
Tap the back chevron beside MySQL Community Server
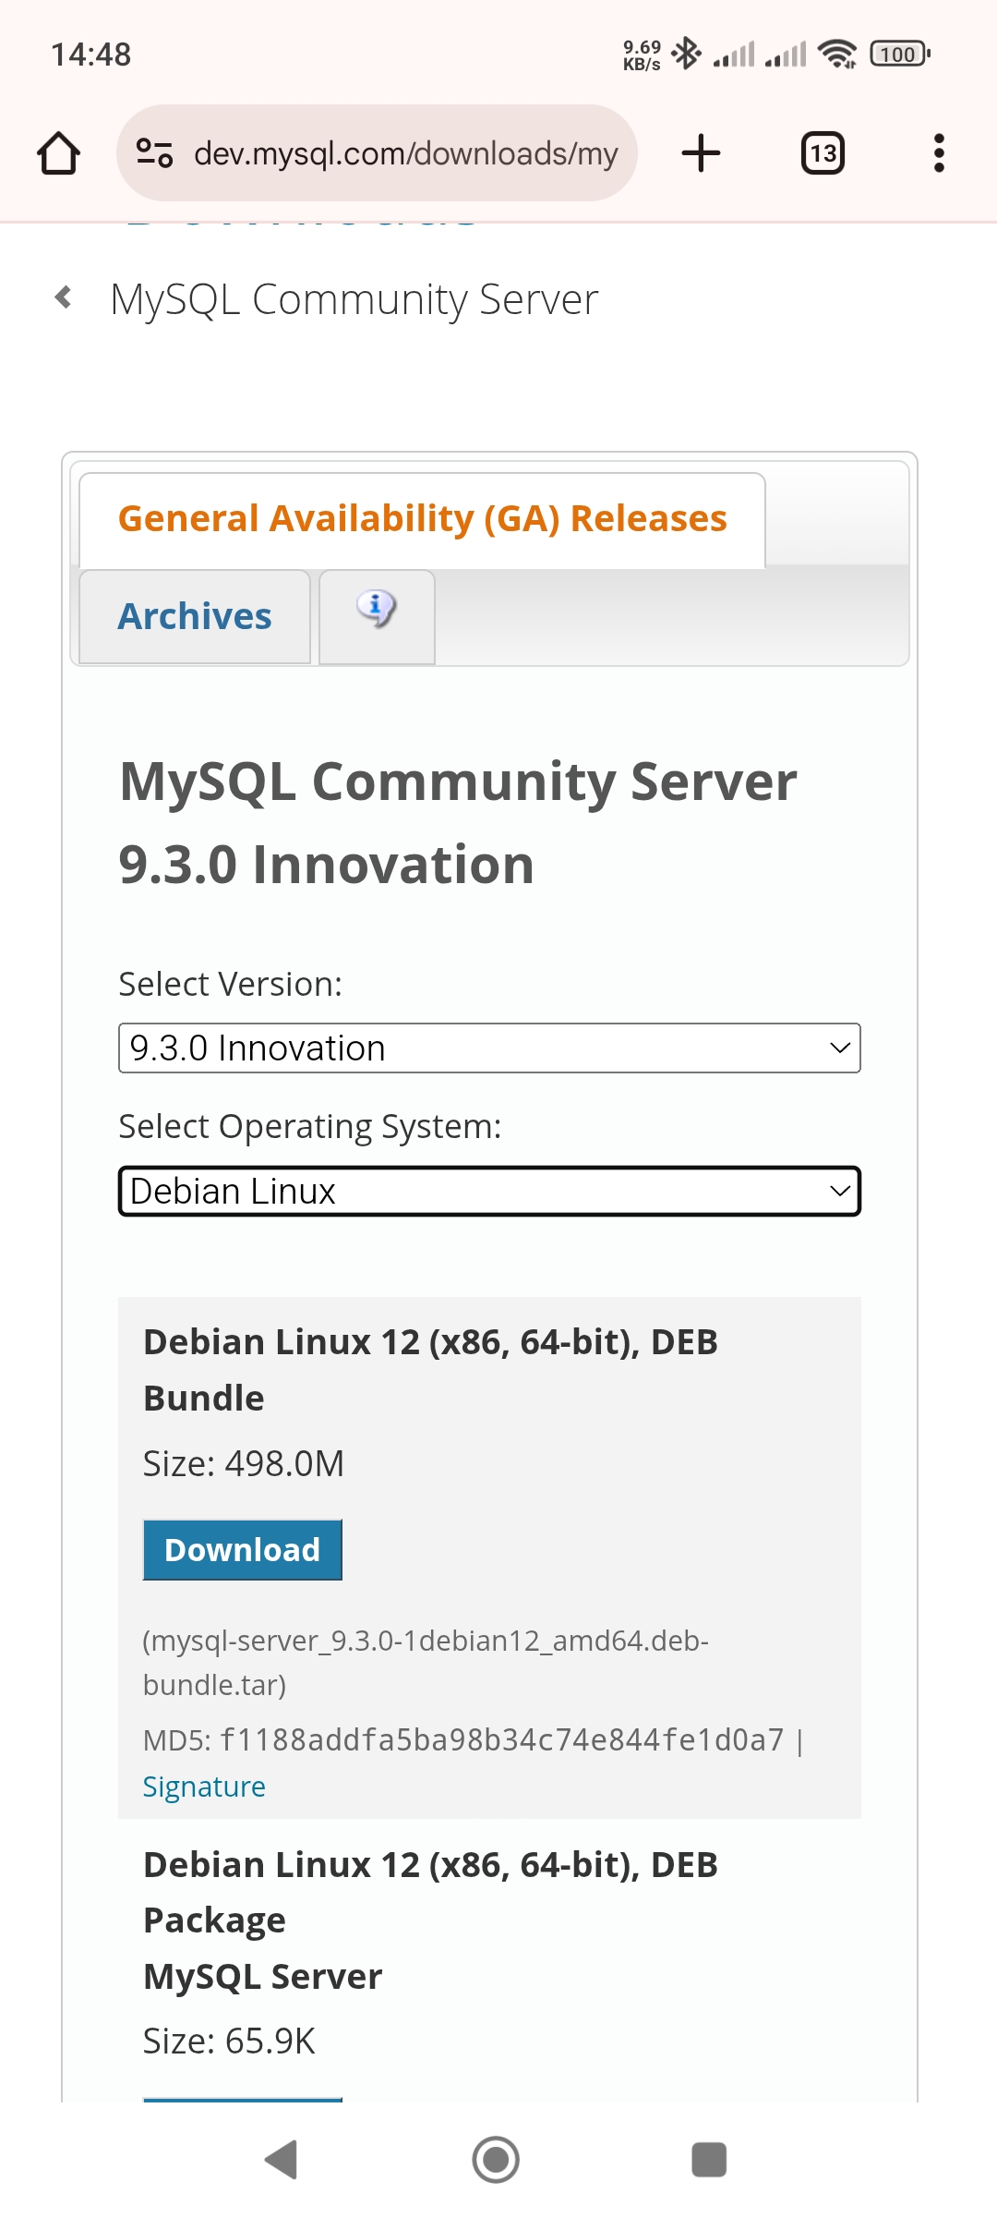64,297
